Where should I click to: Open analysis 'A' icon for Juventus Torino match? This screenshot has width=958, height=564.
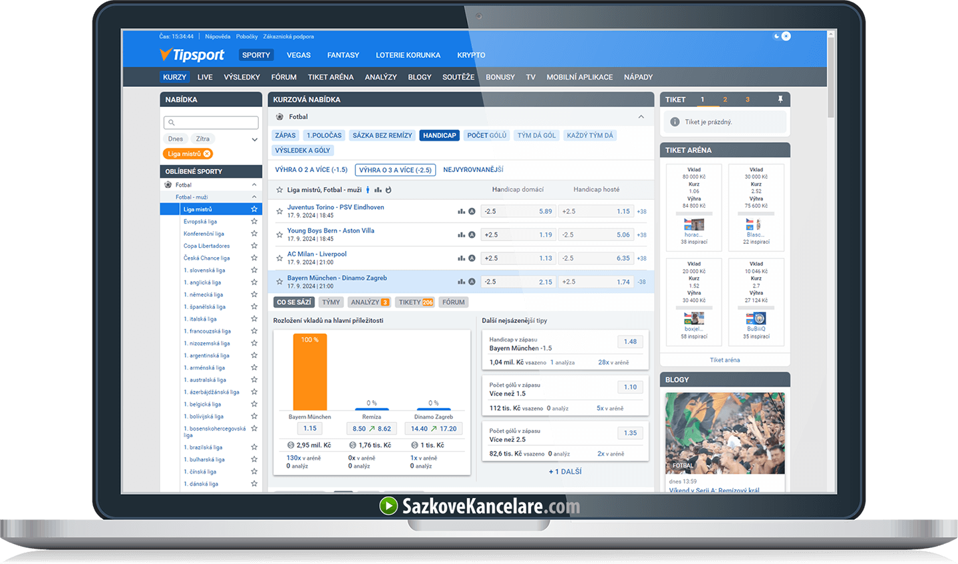point(472,211)
